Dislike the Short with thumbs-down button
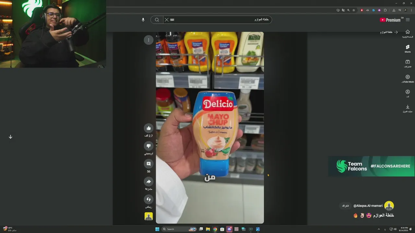 [x=148, y=146]
